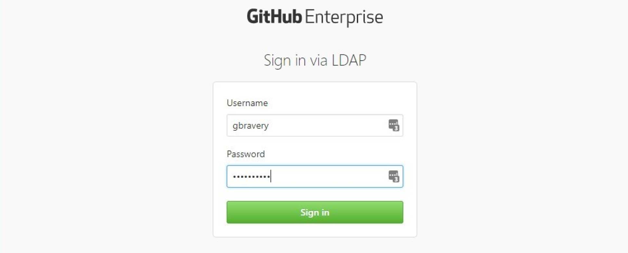Select the LDAP word in the heading
The image size is (628, 253).
(349, 60)
